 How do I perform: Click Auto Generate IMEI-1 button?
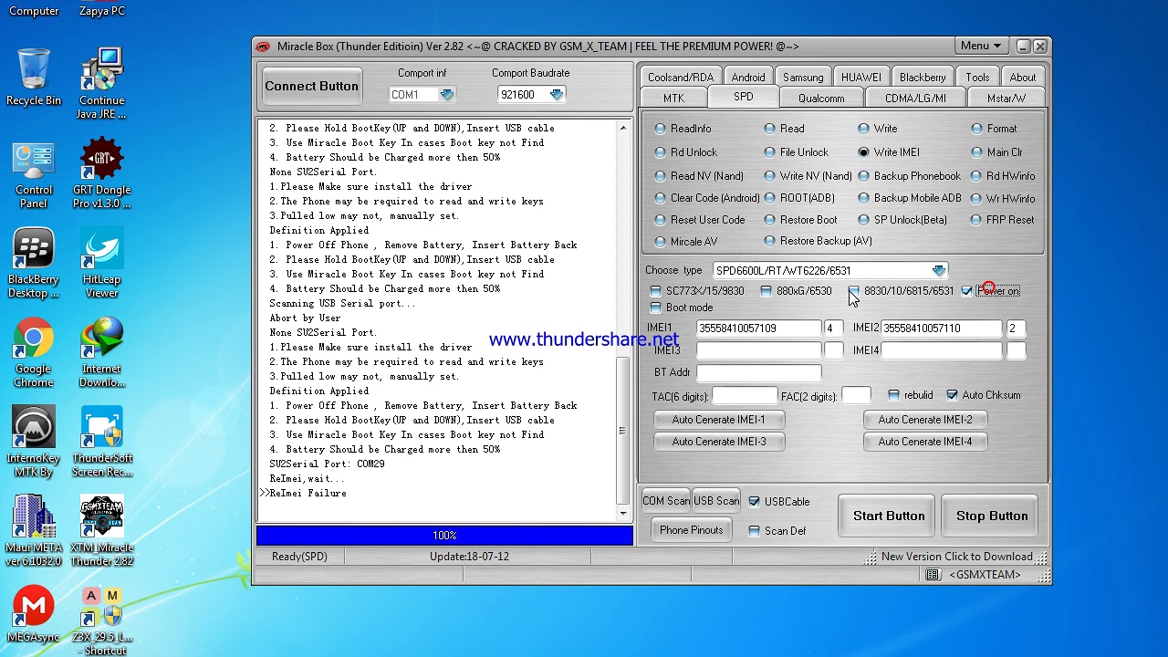tap(719, 420)
